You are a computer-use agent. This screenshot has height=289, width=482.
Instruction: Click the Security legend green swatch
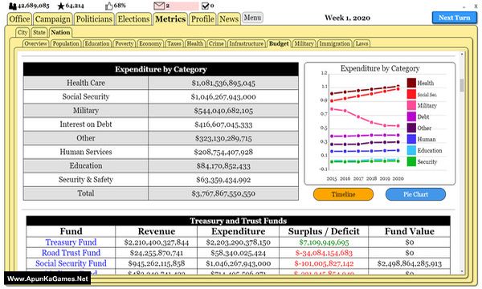coord(411,161)
